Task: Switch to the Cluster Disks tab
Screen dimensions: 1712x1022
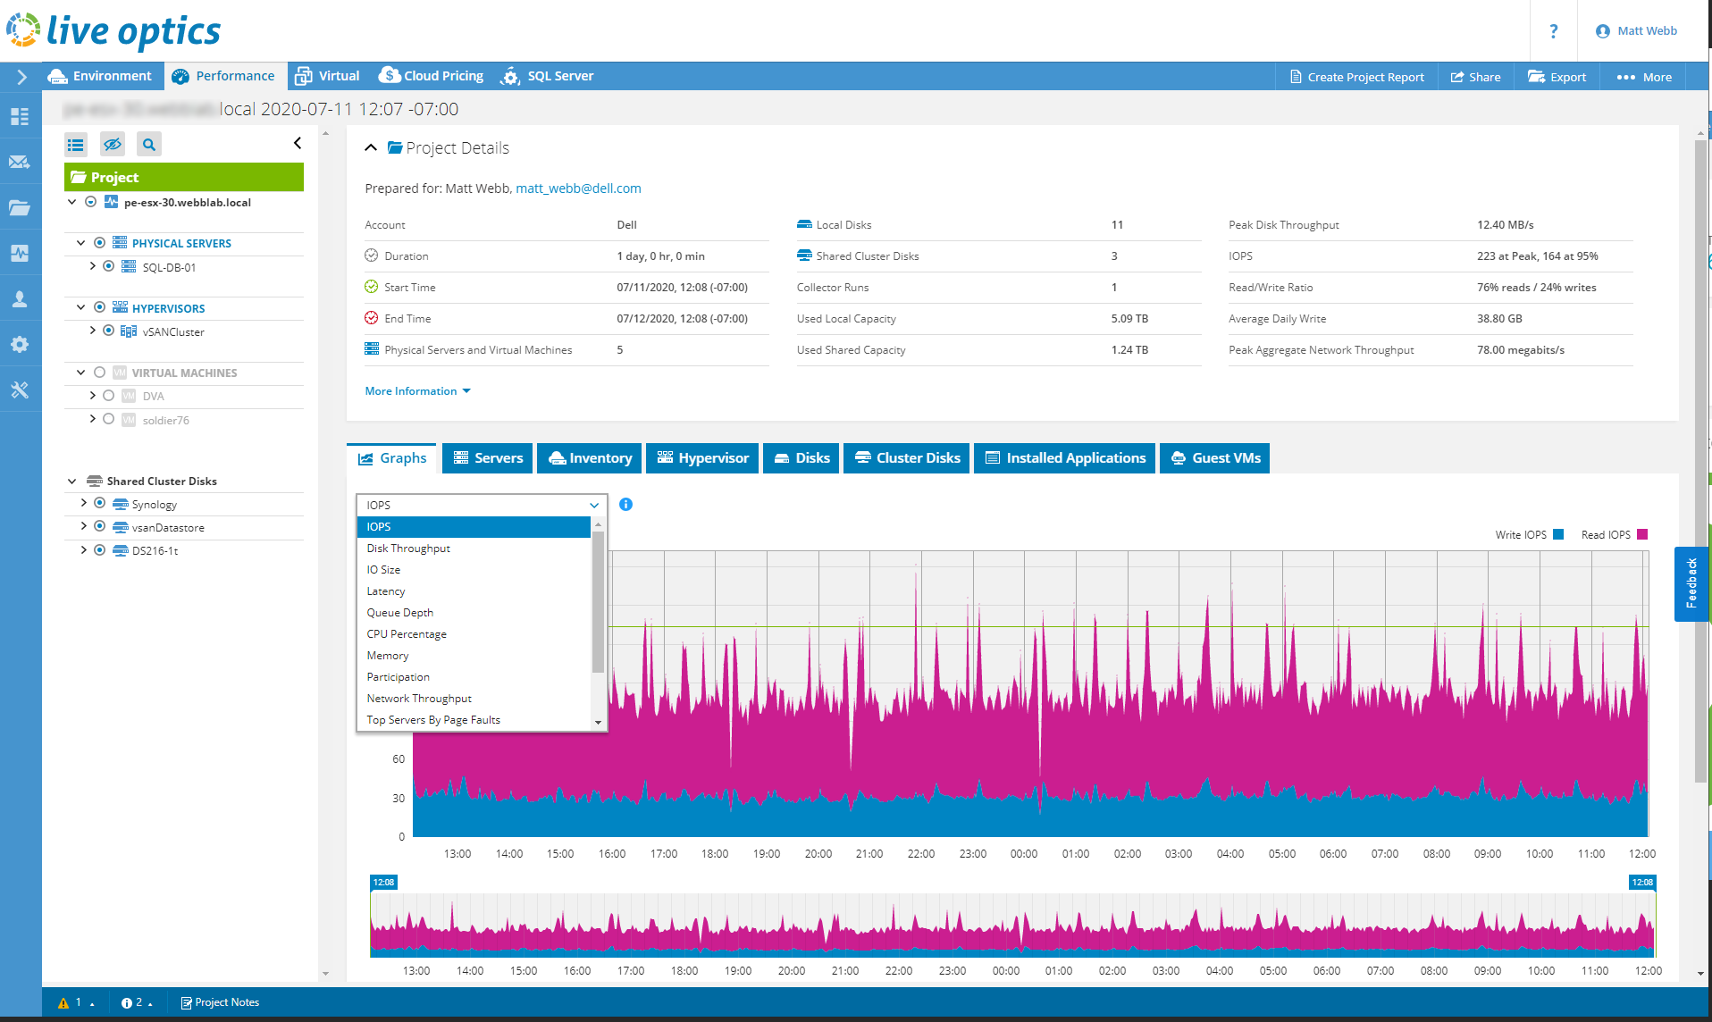Action: pyautogui.click(x=907, y=458)
